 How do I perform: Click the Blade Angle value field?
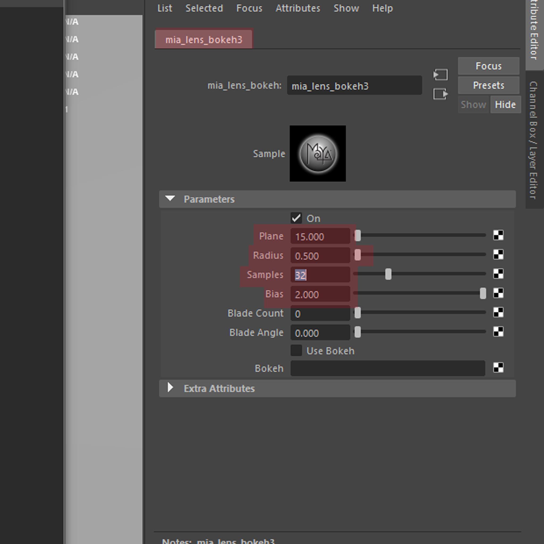point(320,333)
